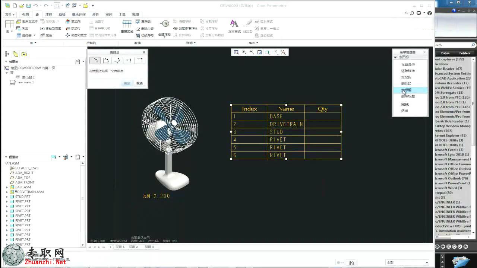Click 表来自文件 (Table from file) icon
Image resolution: width=477 pixels, height=268 pixels.
(27, 22)
